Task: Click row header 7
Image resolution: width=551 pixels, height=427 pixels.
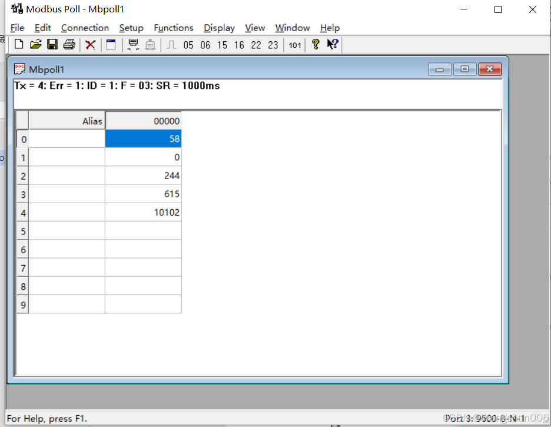Action: pyautogui.click(x=23, y=268)
